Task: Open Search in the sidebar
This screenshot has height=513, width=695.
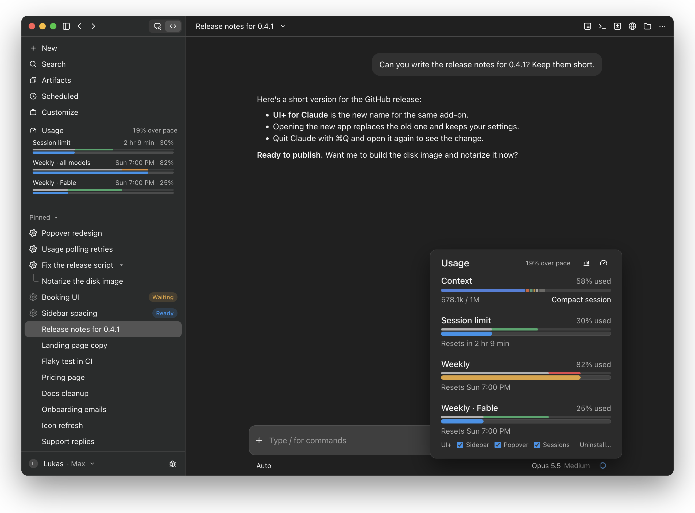Action: 103,64
